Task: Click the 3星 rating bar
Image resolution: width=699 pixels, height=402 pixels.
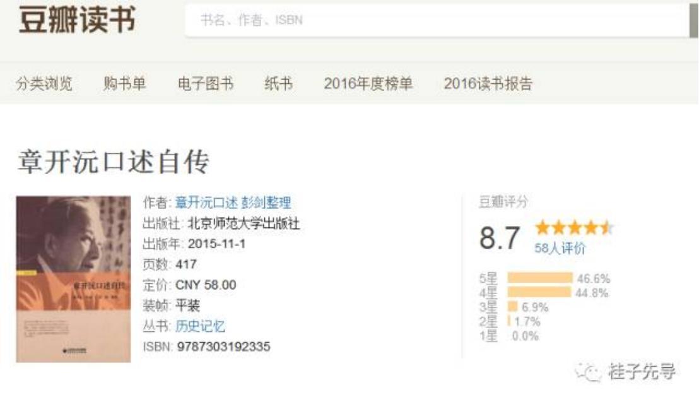Action: [512, 307]
